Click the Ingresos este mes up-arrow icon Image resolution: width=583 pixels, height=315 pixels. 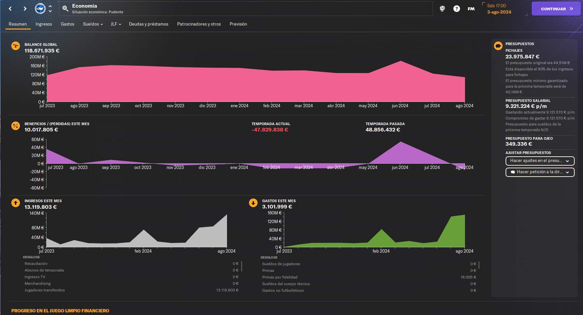(16, 203)
